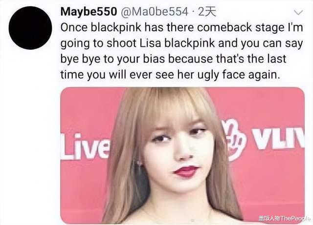313x225 pixels.
Task: Open the 2天 timestamp permalink
Action: pyautogui.click(x=207, y=12)
